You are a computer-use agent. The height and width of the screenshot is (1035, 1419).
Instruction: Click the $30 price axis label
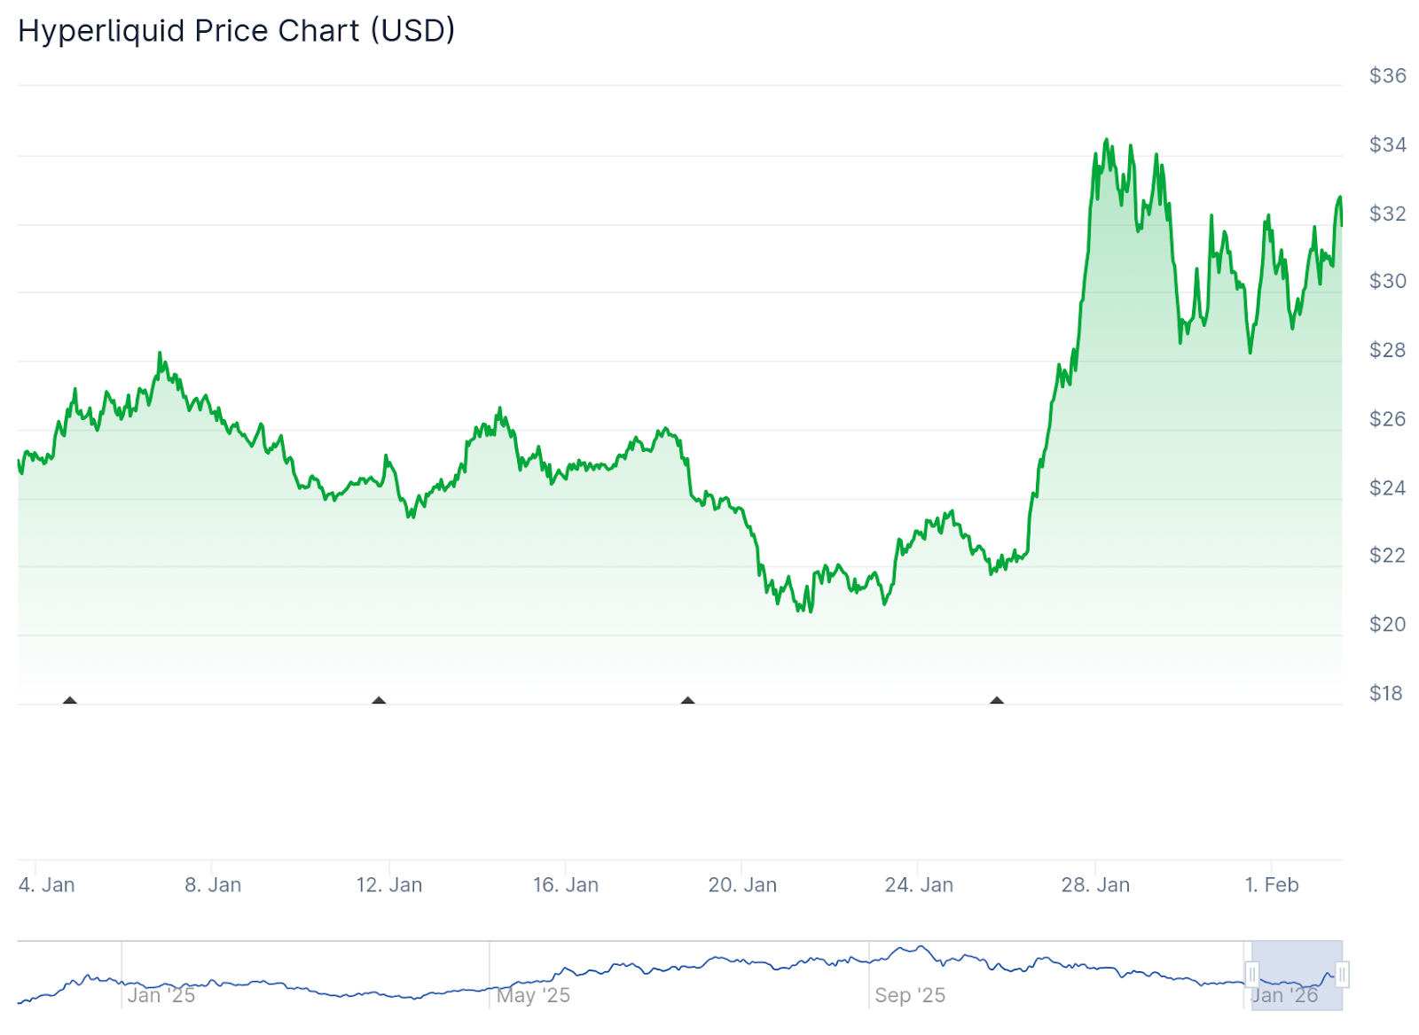tap(1387, 281)
